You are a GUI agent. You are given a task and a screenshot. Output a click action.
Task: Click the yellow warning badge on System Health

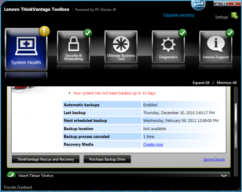click(44, 31)
